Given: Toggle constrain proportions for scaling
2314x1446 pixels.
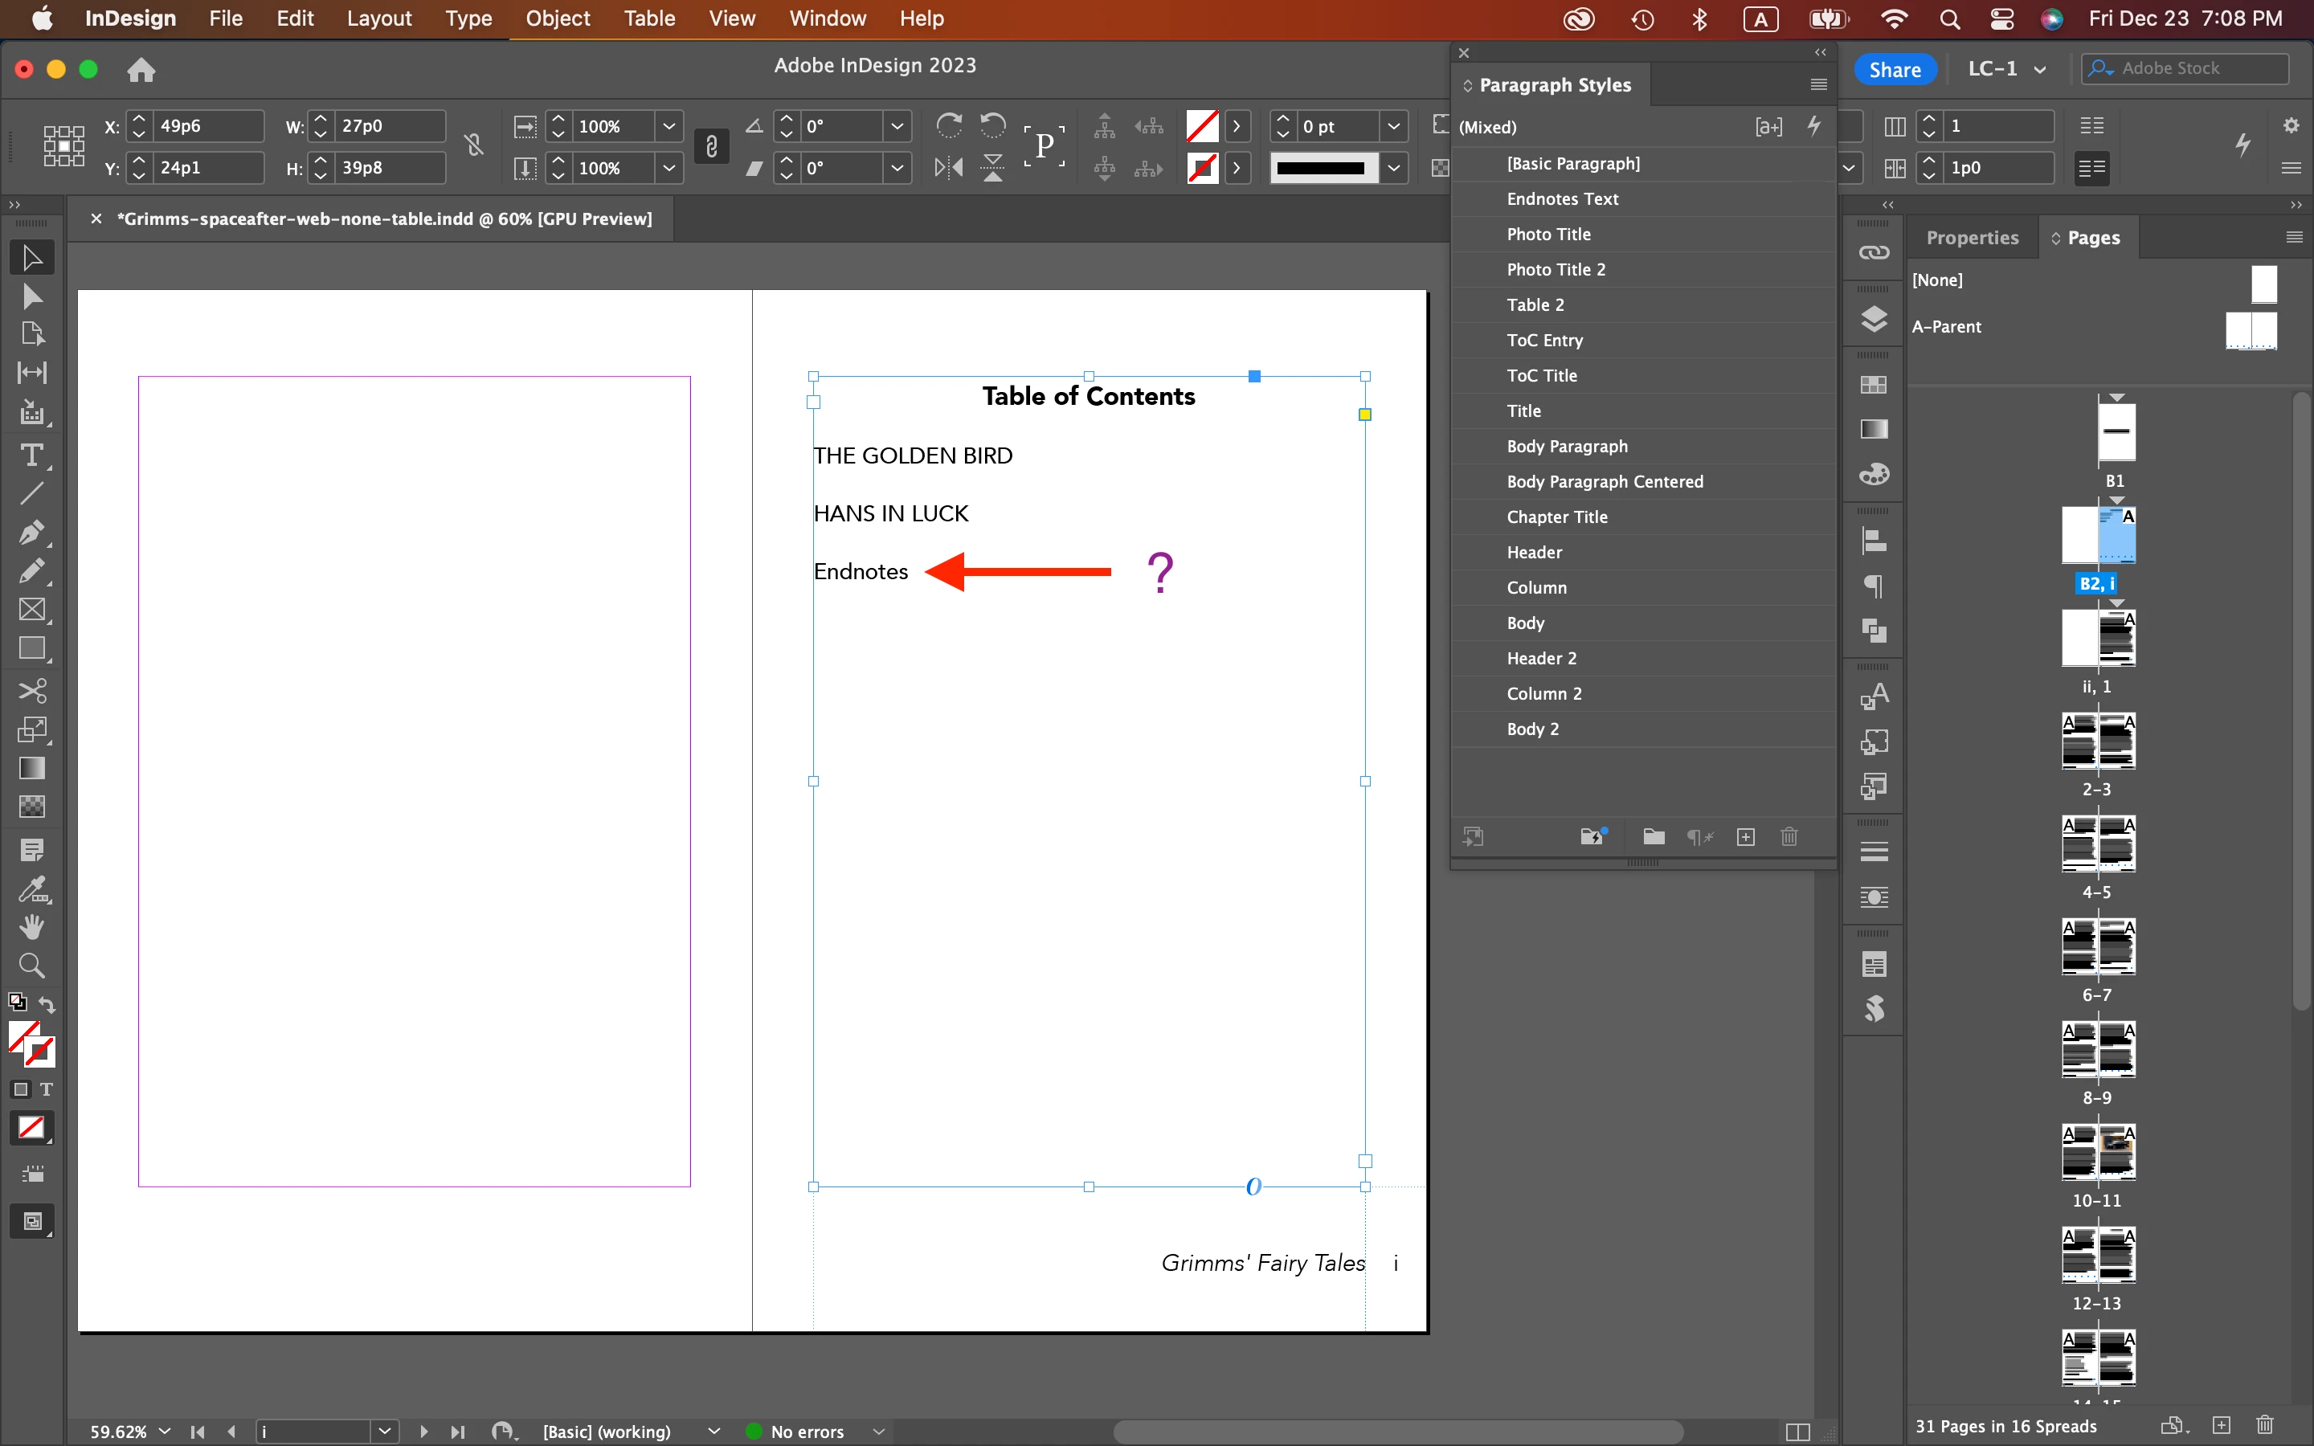Looking at the screenshot, I should [x=711, y=146].
